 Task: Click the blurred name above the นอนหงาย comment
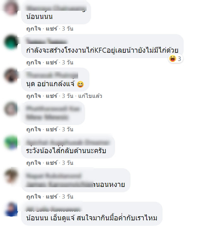[x=54, y=176]
